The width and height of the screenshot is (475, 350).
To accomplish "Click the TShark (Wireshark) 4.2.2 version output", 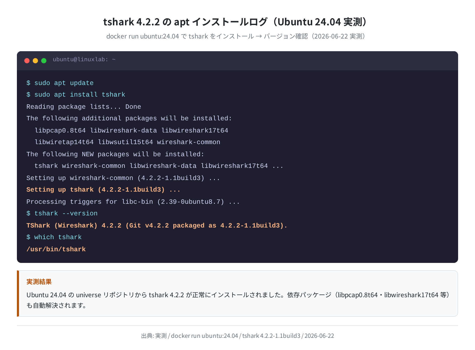I will [157, 225].
